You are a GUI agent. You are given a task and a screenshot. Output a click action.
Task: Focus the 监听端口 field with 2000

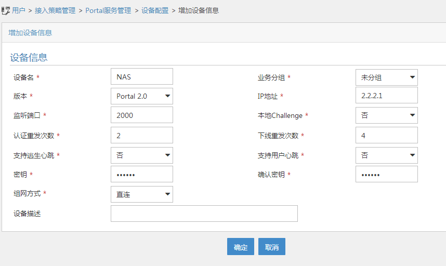point(141,115)
